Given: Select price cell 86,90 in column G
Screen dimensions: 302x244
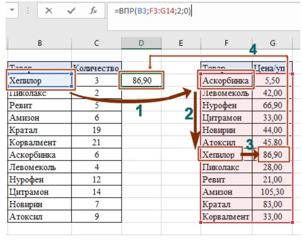Looking at the screenshot, I should click(272, 155).
